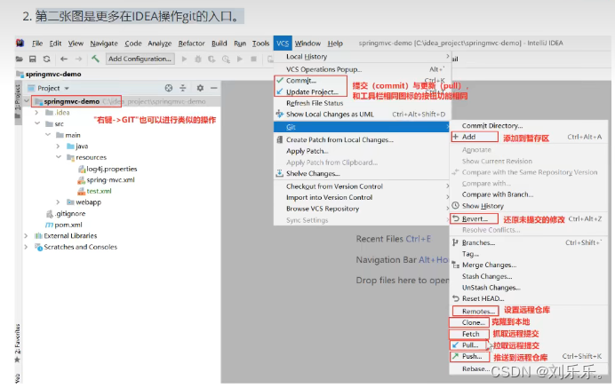The image size is (615, 388).
Task: Click the External Libraries icon
Action: 38,235
